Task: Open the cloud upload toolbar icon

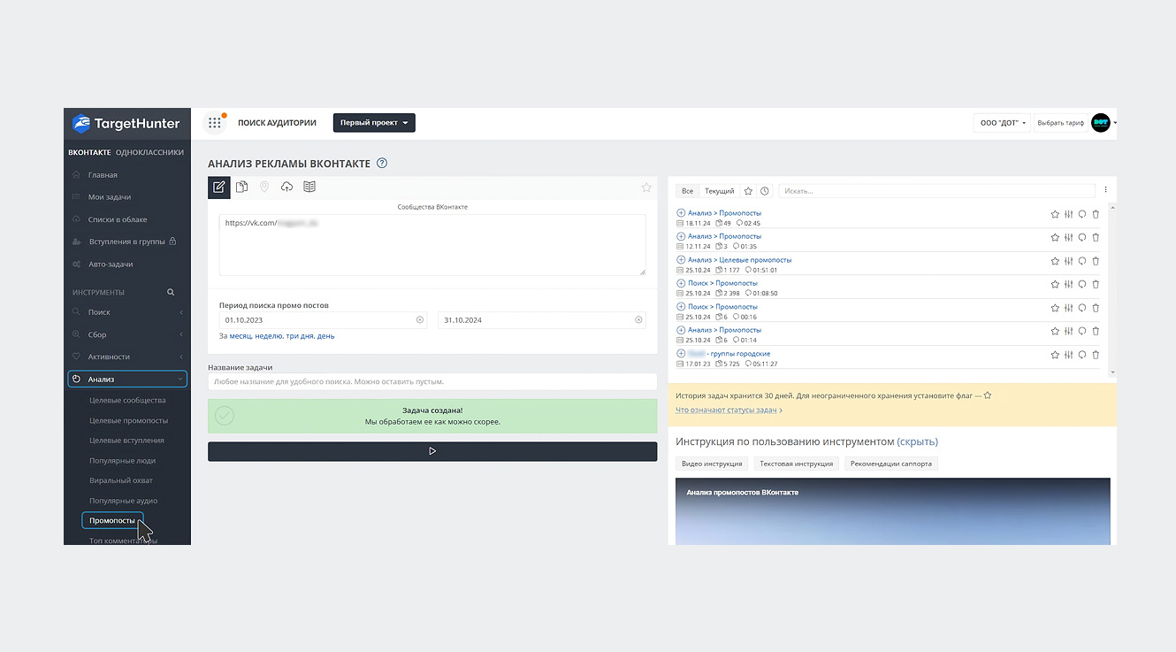Action: (x=286, y=187)
